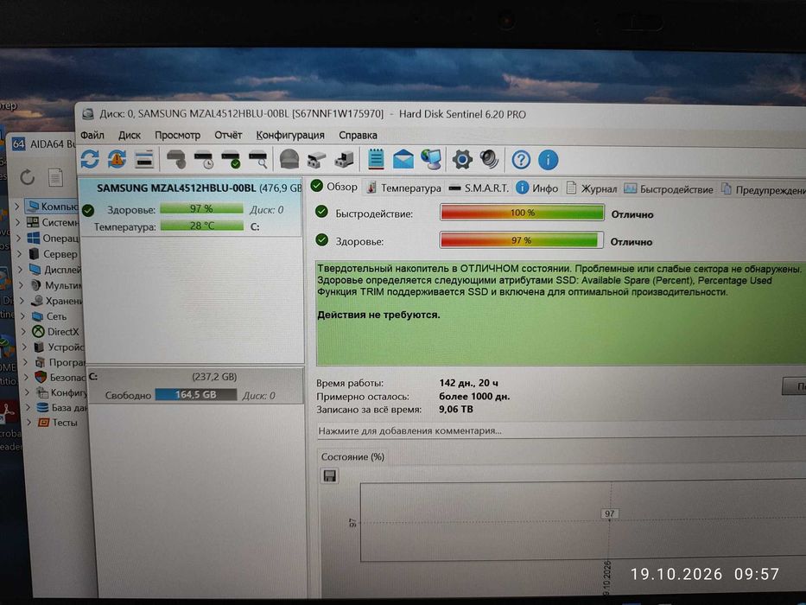Viewport: 806px width, 605px height.
Task: Click the gray dome-shaped toolbar icon
Action: click(x=289, y=160)
